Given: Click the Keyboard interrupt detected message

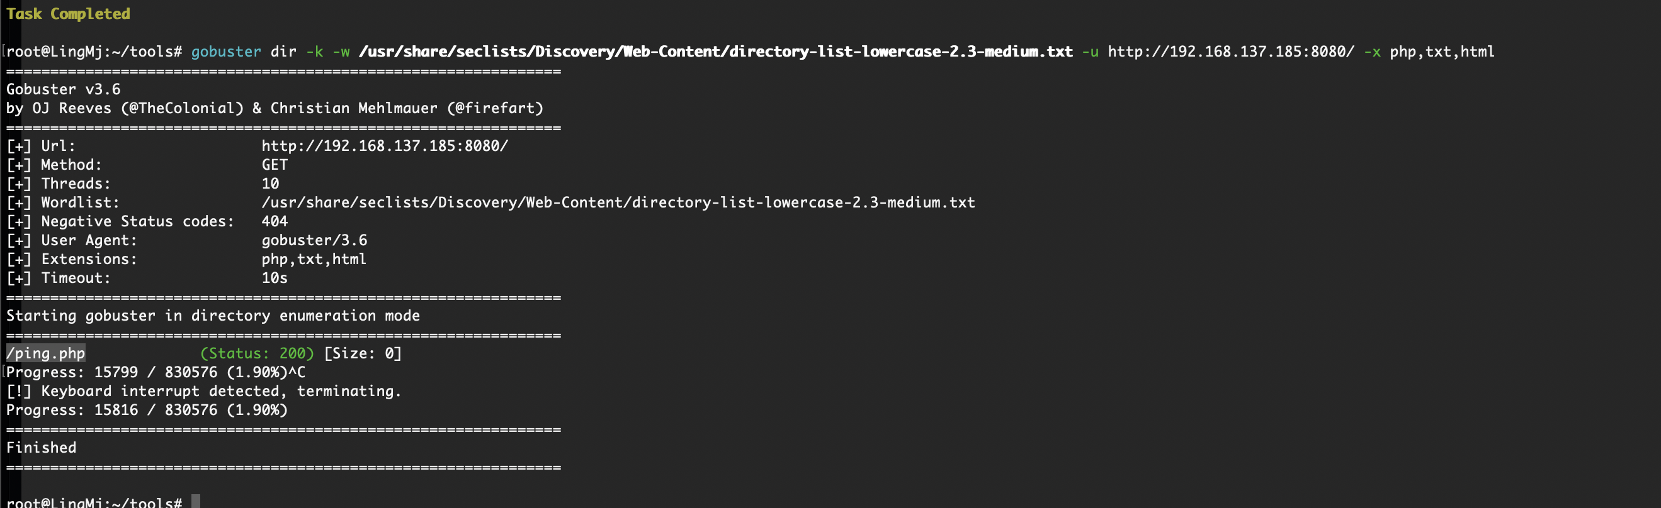Looking at the screenshot, I should point(204,392).
